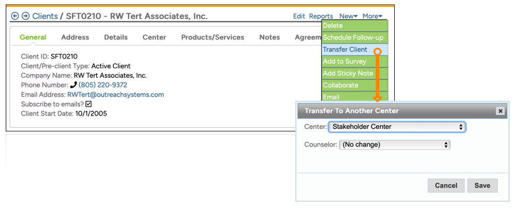The width and height of the screenshot is (532, 213).
Task: Switch to the Address tab
Action: [75, 37]
